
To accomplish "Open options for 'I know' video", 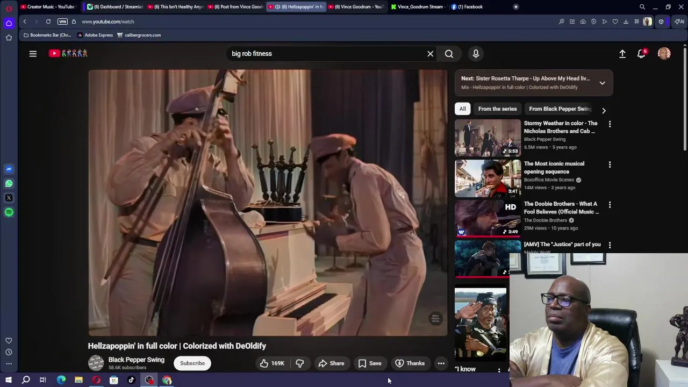I will tap(499, 370).
